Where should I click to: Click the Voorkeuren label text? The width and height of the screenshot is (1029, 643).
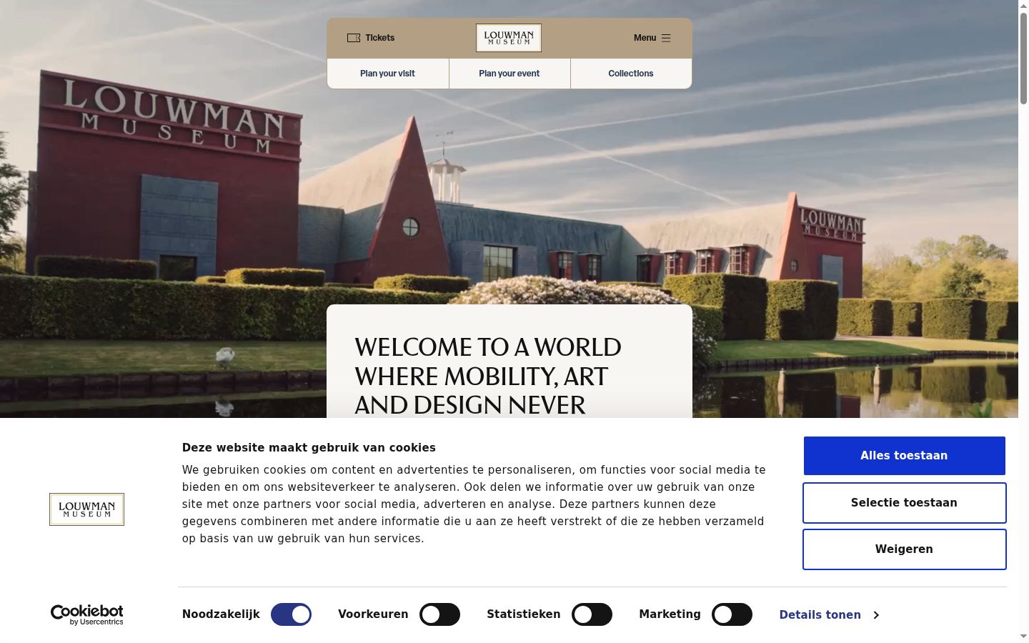(373, 614)
